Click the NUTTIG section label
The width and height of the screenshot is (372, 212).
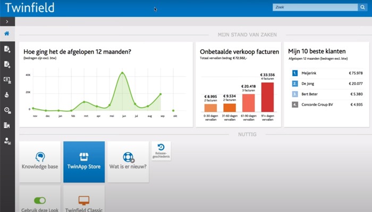point(247,135)
